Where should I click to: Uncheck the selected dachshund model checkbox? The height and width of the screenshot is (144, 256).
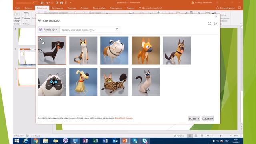pyautogui.click(x=40, y=39)
